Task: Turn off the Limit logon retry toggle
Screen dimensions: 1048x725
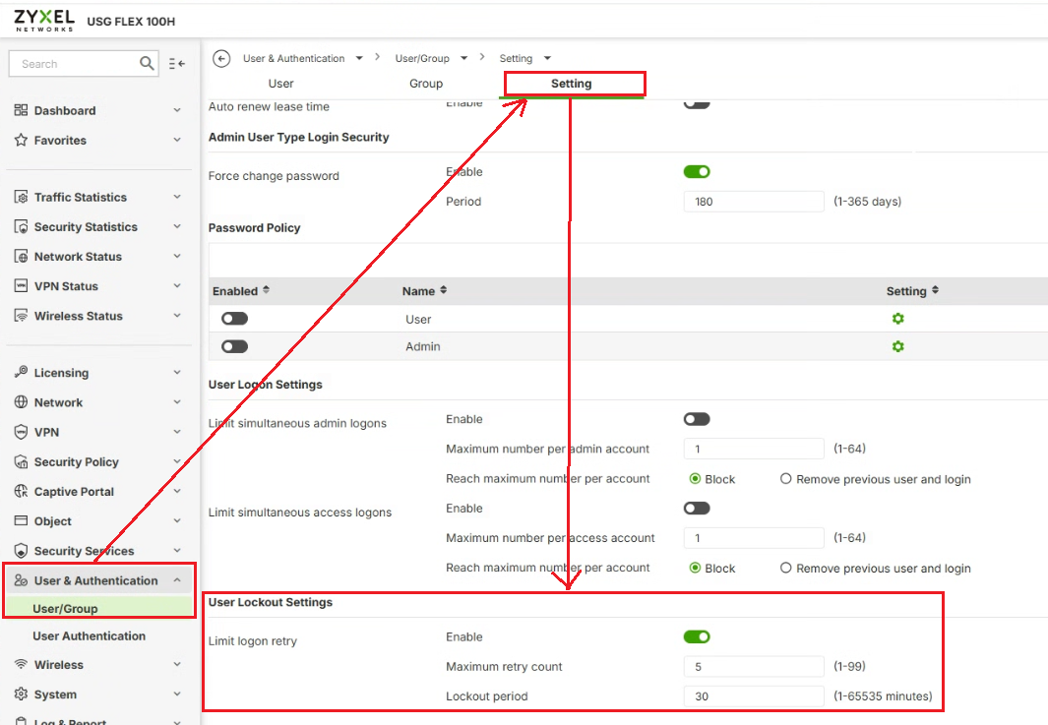Action: point(697,637)
